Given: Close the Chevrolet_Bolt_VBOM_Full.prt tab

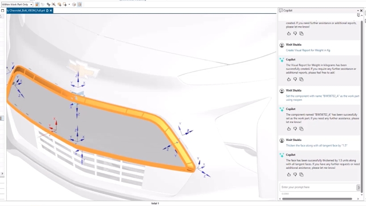Looking at the screenshot, I should coord(51,10).
